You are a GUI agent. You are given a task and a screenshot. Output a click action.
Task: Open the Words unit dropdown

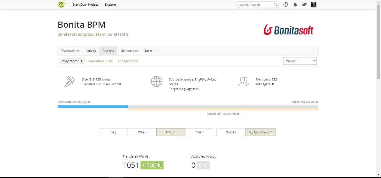click(x=300, y=61)
